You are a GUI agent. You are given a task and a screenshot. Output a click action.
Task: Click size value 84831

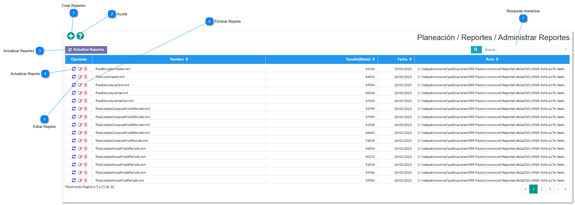(370, 77)
